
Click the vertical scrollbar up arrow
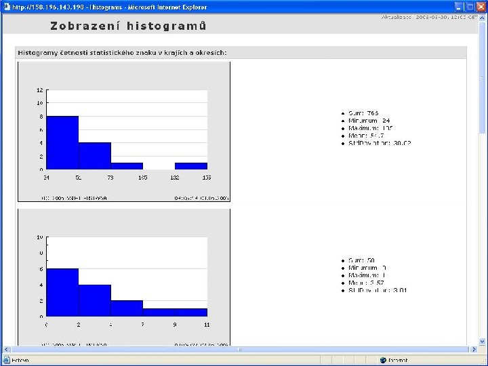coord(482,18)
